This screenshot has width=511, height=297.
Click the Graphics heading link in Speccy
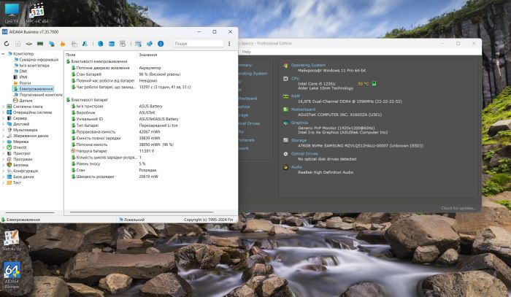pyautogui.click(x=299, y=123)
